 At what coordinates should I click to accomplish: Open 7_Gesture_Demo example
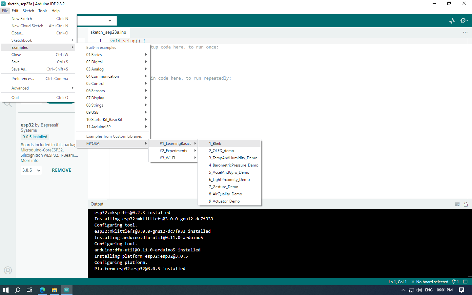230,187
